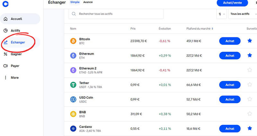Click the Prix column header
This screenshot has width=257, height=136.
[x=133, y=29]
